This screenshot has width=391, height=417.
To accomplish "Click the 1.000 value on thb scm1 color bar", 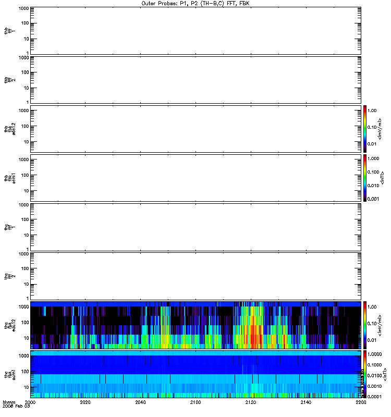I will pyautogui.click(x=373, y=158).
